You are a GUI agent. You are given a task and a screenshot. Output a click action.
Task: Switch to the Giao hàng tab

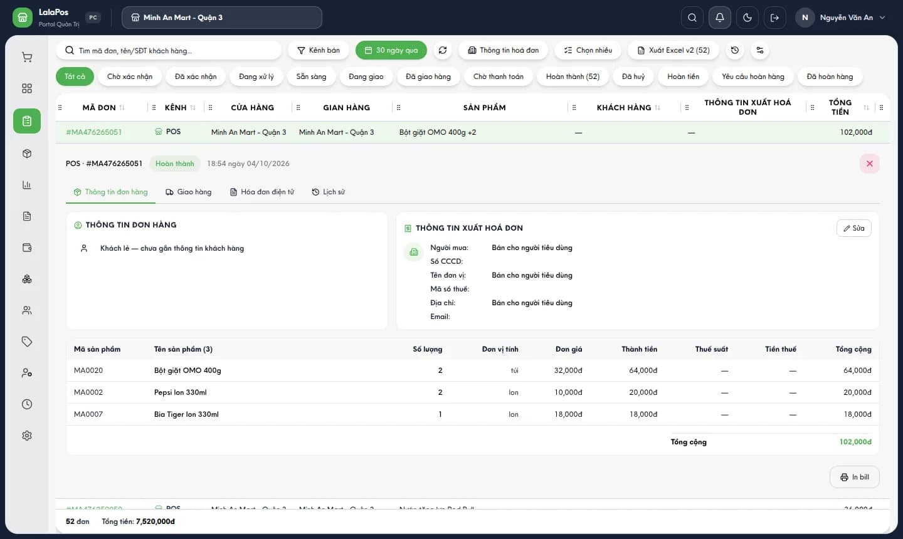[189, 192]
